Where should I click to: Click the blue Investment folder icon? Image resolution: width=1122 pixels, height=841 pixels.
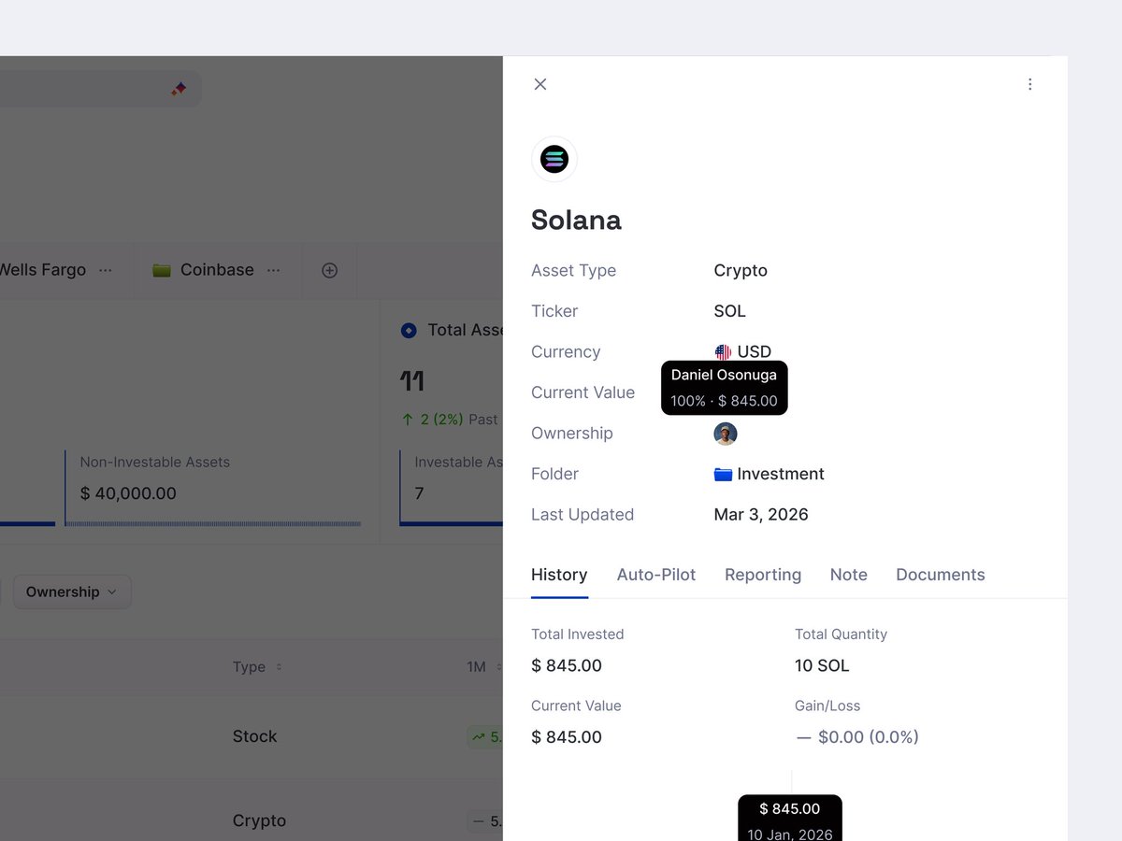coord(723,474)
